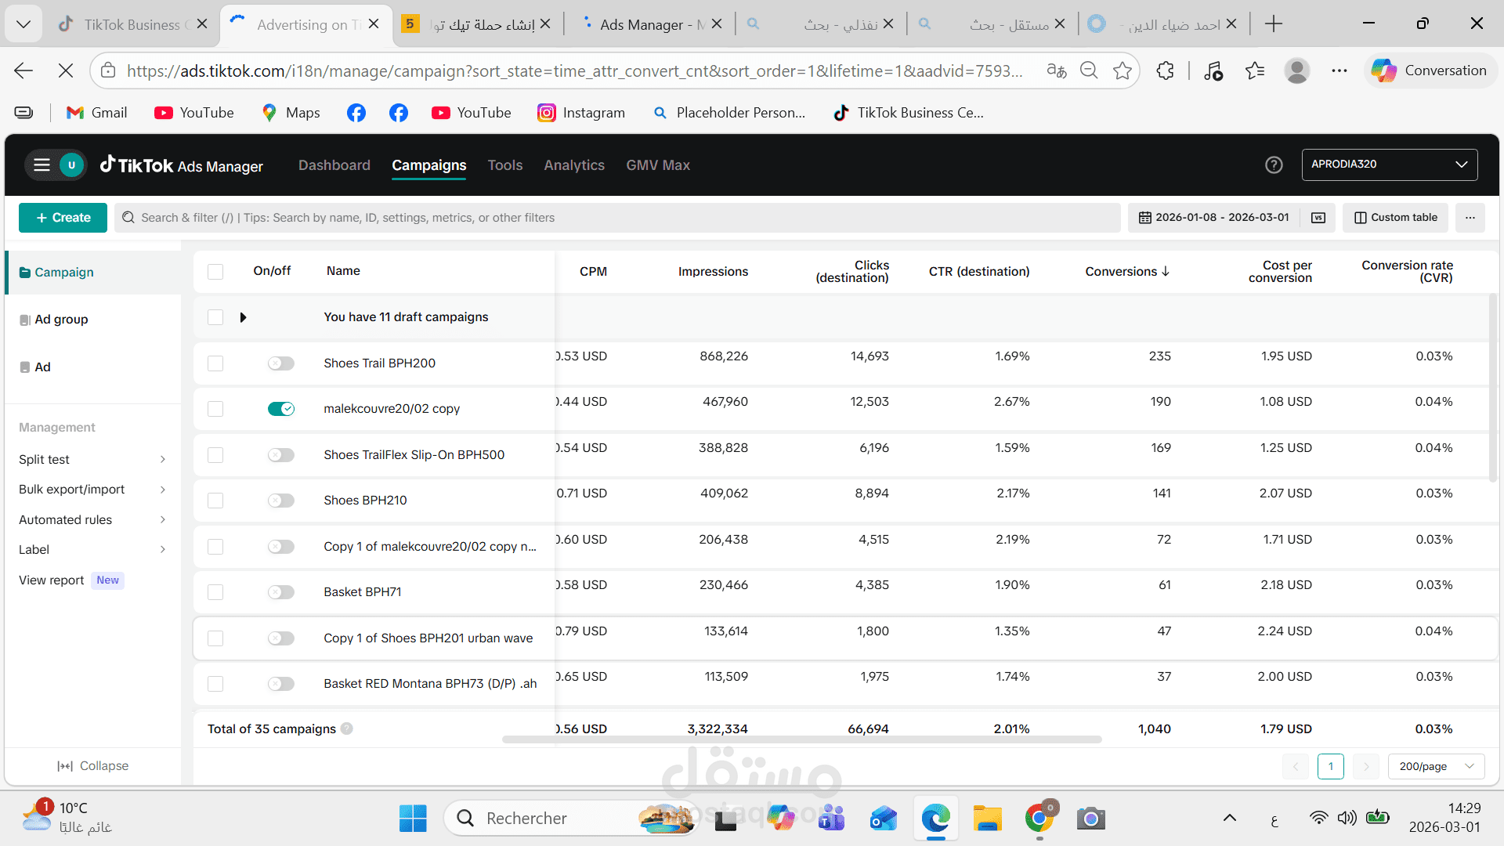Viewport: 1504px width, 846px height.
Task: Open the GMV Max tab
Action: 657,165
